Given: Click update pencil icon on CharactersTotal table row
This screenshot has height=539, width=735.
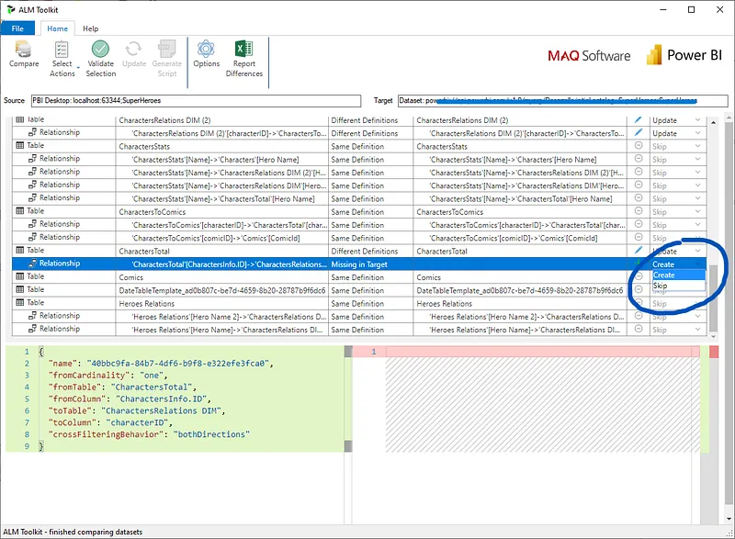Looking at the screenshot, I should click(638, 251).
